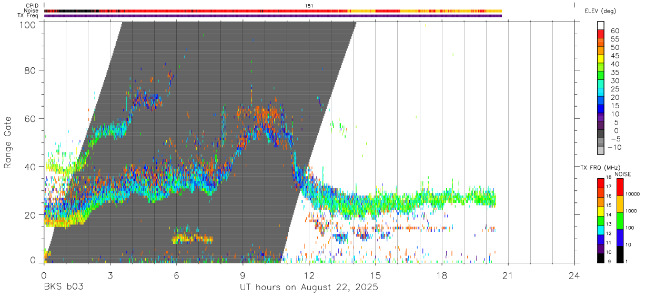Click the 3 hour tick on time axis
The image size is (646, 298).
[110, 275]
